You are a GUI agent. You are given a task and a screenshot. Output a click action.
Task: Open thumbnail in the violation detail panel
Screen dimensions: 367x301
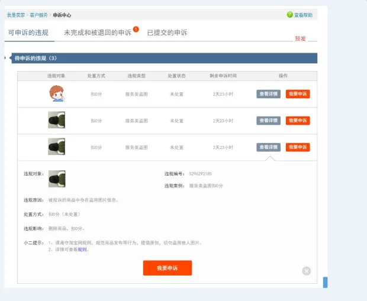point(57,179)
